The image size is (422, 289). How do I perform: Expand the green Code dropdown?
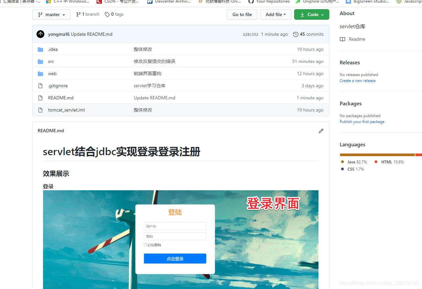click(x=311, y=14)
